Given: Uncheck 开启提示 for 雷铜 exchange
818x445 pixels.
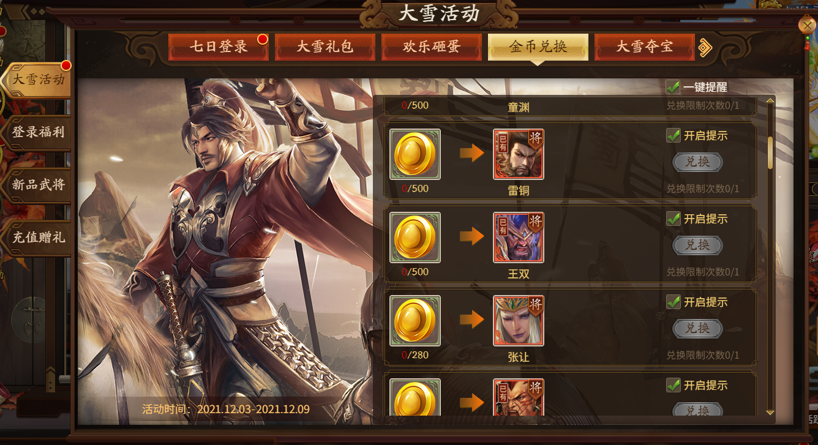Looking at the screenshot, I should (x=673, y=135).
